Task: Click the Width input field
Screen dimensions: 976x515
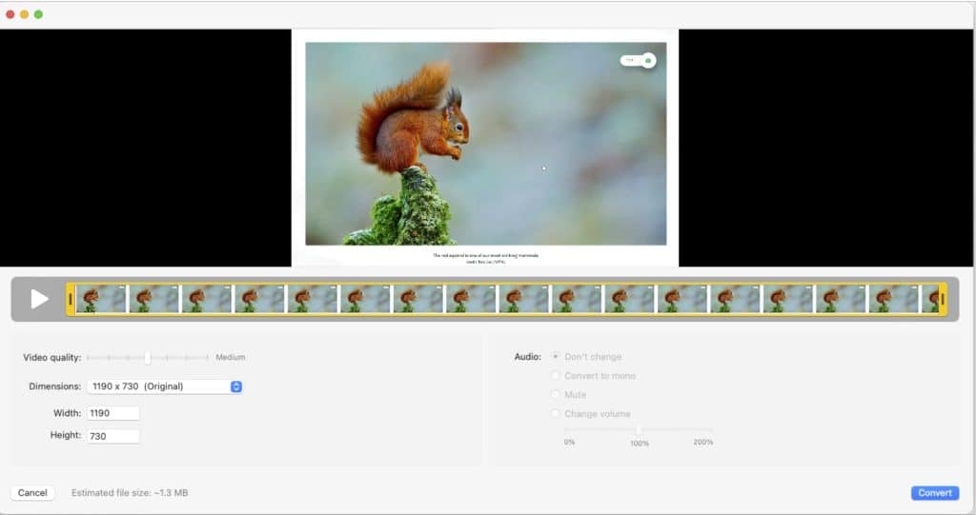Action: coord(113,413)
